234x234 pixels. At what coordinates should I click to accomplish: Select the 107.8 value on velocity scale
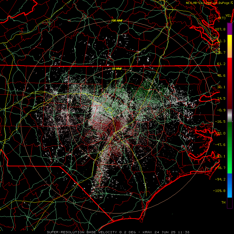220,29
